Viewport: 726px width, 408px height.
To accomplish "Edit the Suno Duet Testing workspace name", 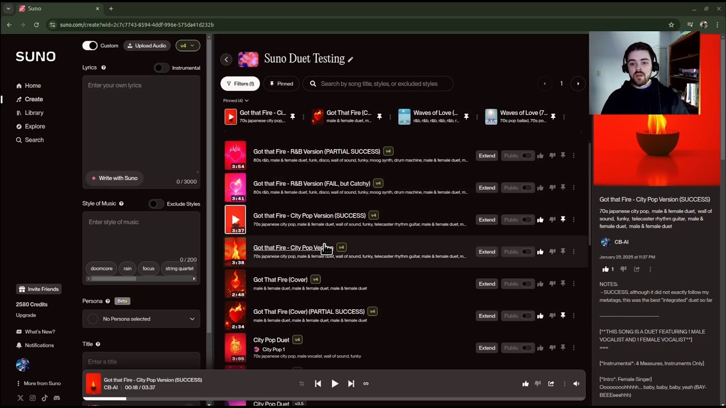I will point(351,59).
